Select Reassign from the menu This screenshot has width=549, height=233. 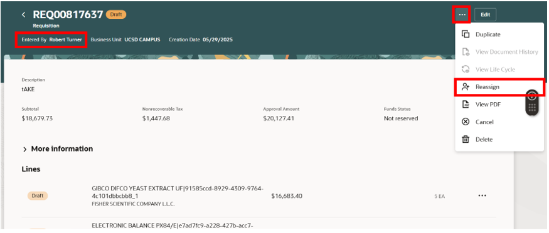tap(499, 86)
